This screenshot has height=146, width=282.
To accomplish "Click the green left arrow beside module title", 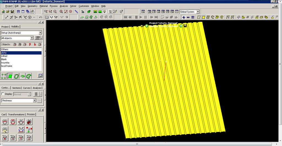I will click(x=147, y=26).
